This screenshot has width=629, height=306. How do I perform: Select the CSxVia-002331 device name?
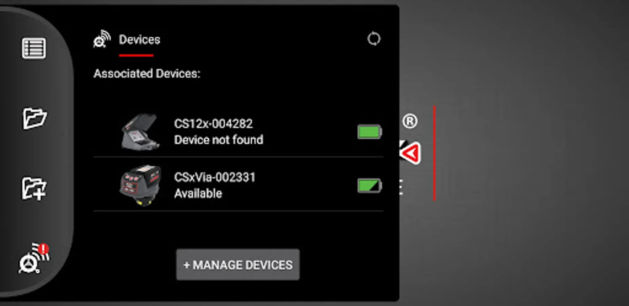(x=215, y=177)
